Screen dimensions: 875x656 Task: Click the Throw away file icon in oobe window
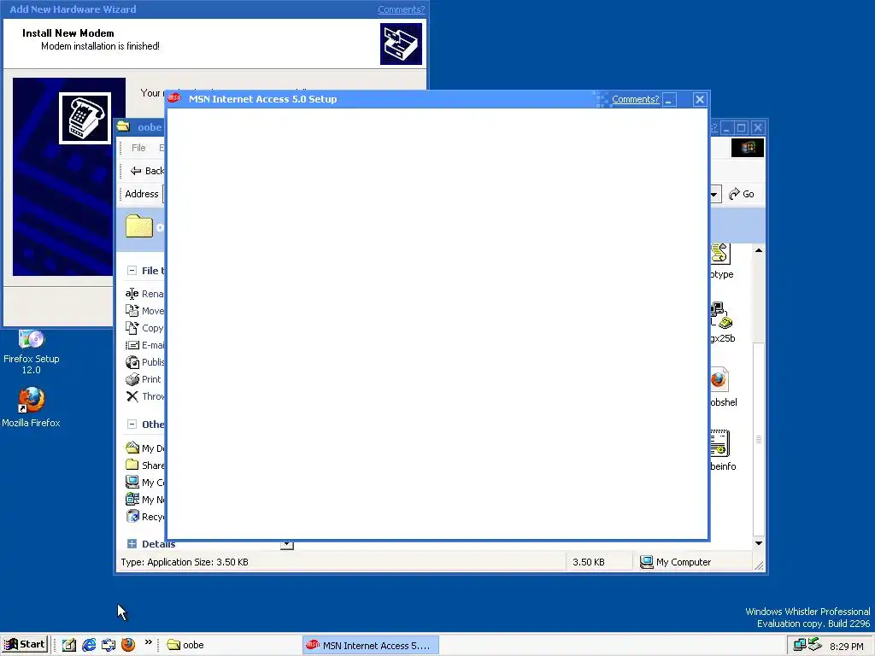coord(132,396)
